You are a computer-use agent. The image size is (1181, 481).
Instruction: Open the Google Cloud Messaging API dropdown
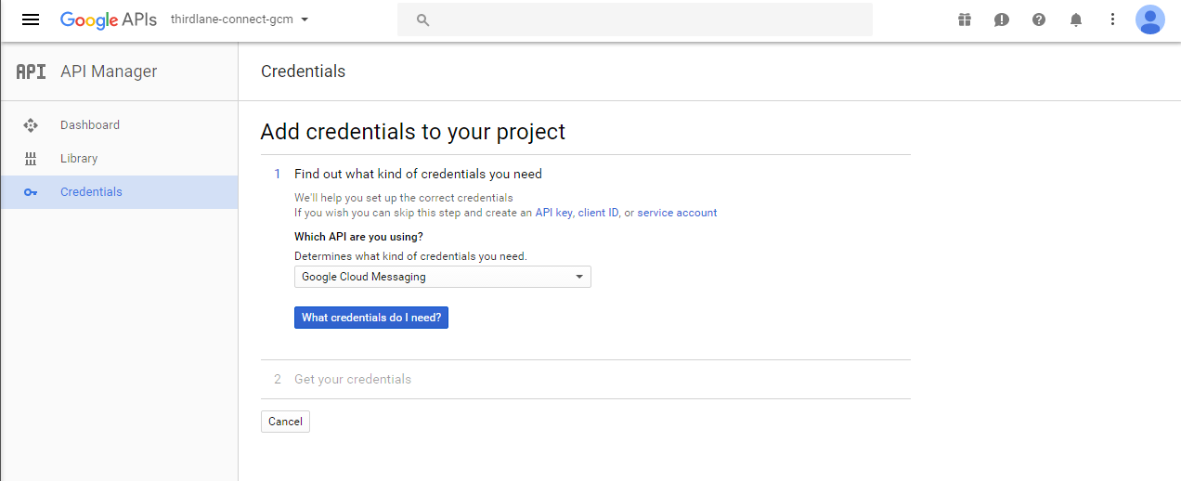443,277
